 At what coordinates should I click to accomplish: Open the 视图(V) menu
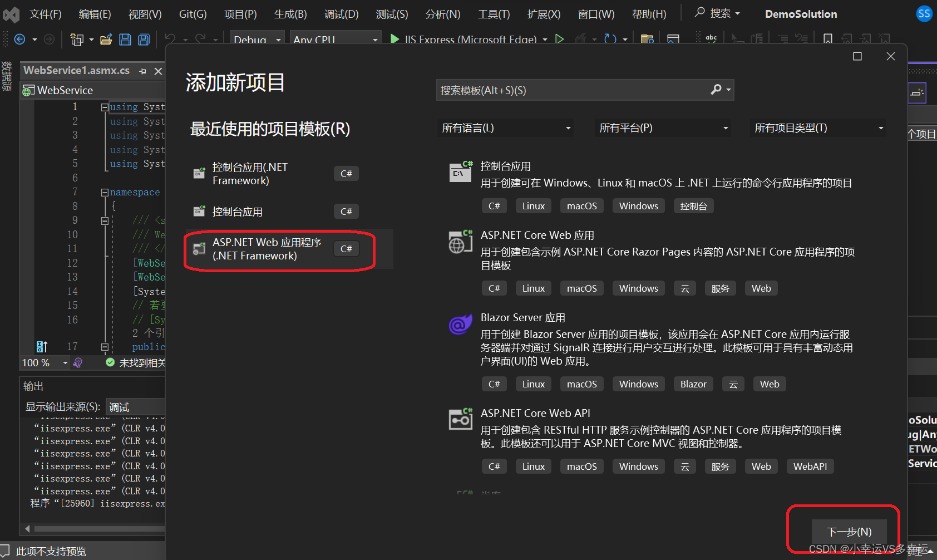coord(145,14)
